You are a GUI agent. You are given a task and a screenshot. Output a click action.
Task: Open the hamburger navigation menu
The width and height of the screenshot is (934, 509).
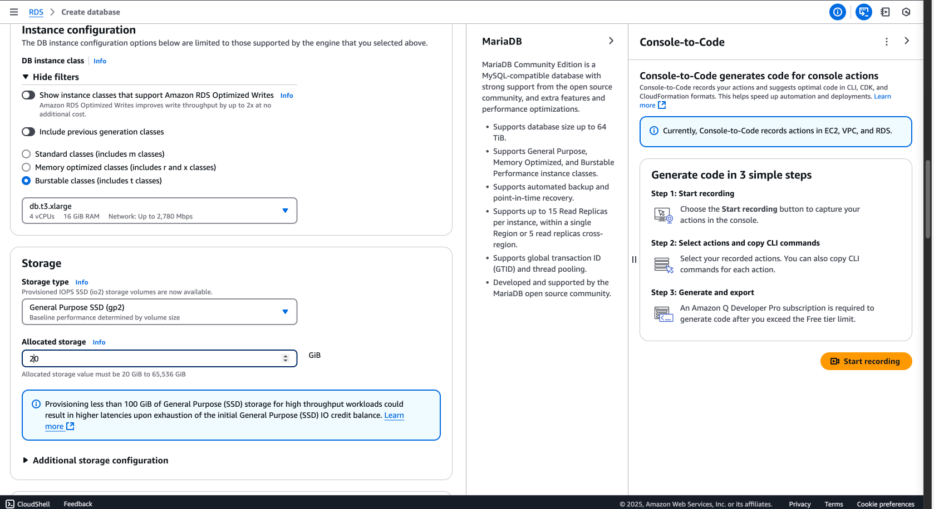[x=14, y=12]
